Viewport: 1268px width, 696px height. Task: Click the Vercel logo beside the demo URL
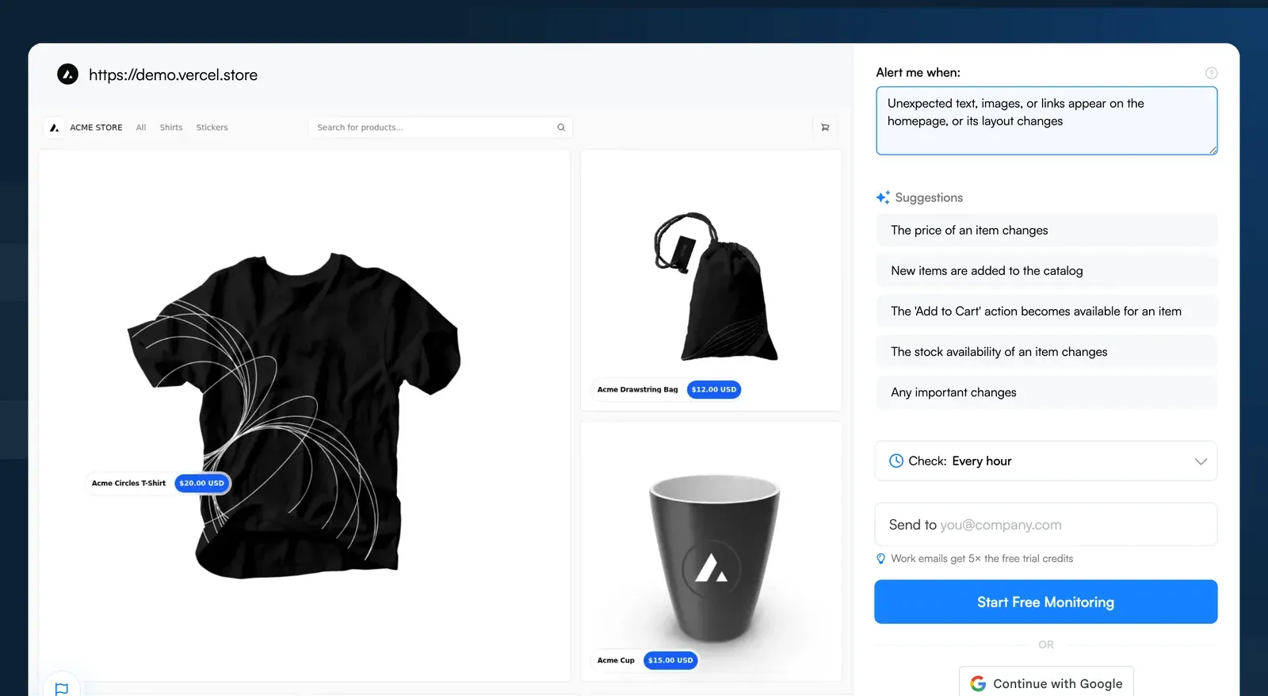68,75
